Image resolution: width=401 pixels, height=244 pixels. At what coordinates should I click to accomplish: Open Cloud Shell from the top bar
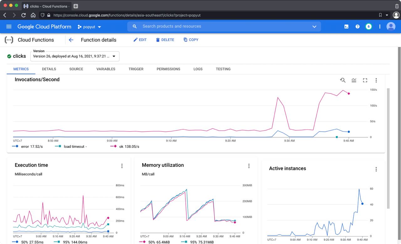coord(346,26)
